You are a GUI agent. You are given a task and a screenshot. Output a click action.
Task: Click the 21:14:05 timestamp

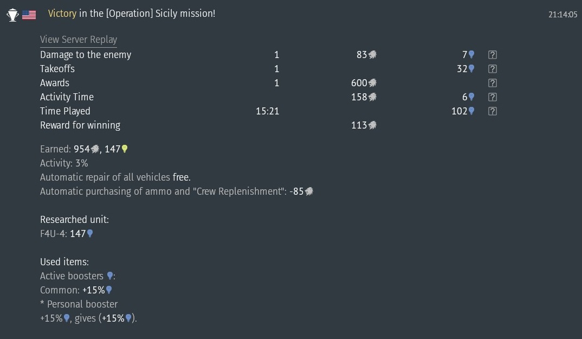click(x=562, y=15)
